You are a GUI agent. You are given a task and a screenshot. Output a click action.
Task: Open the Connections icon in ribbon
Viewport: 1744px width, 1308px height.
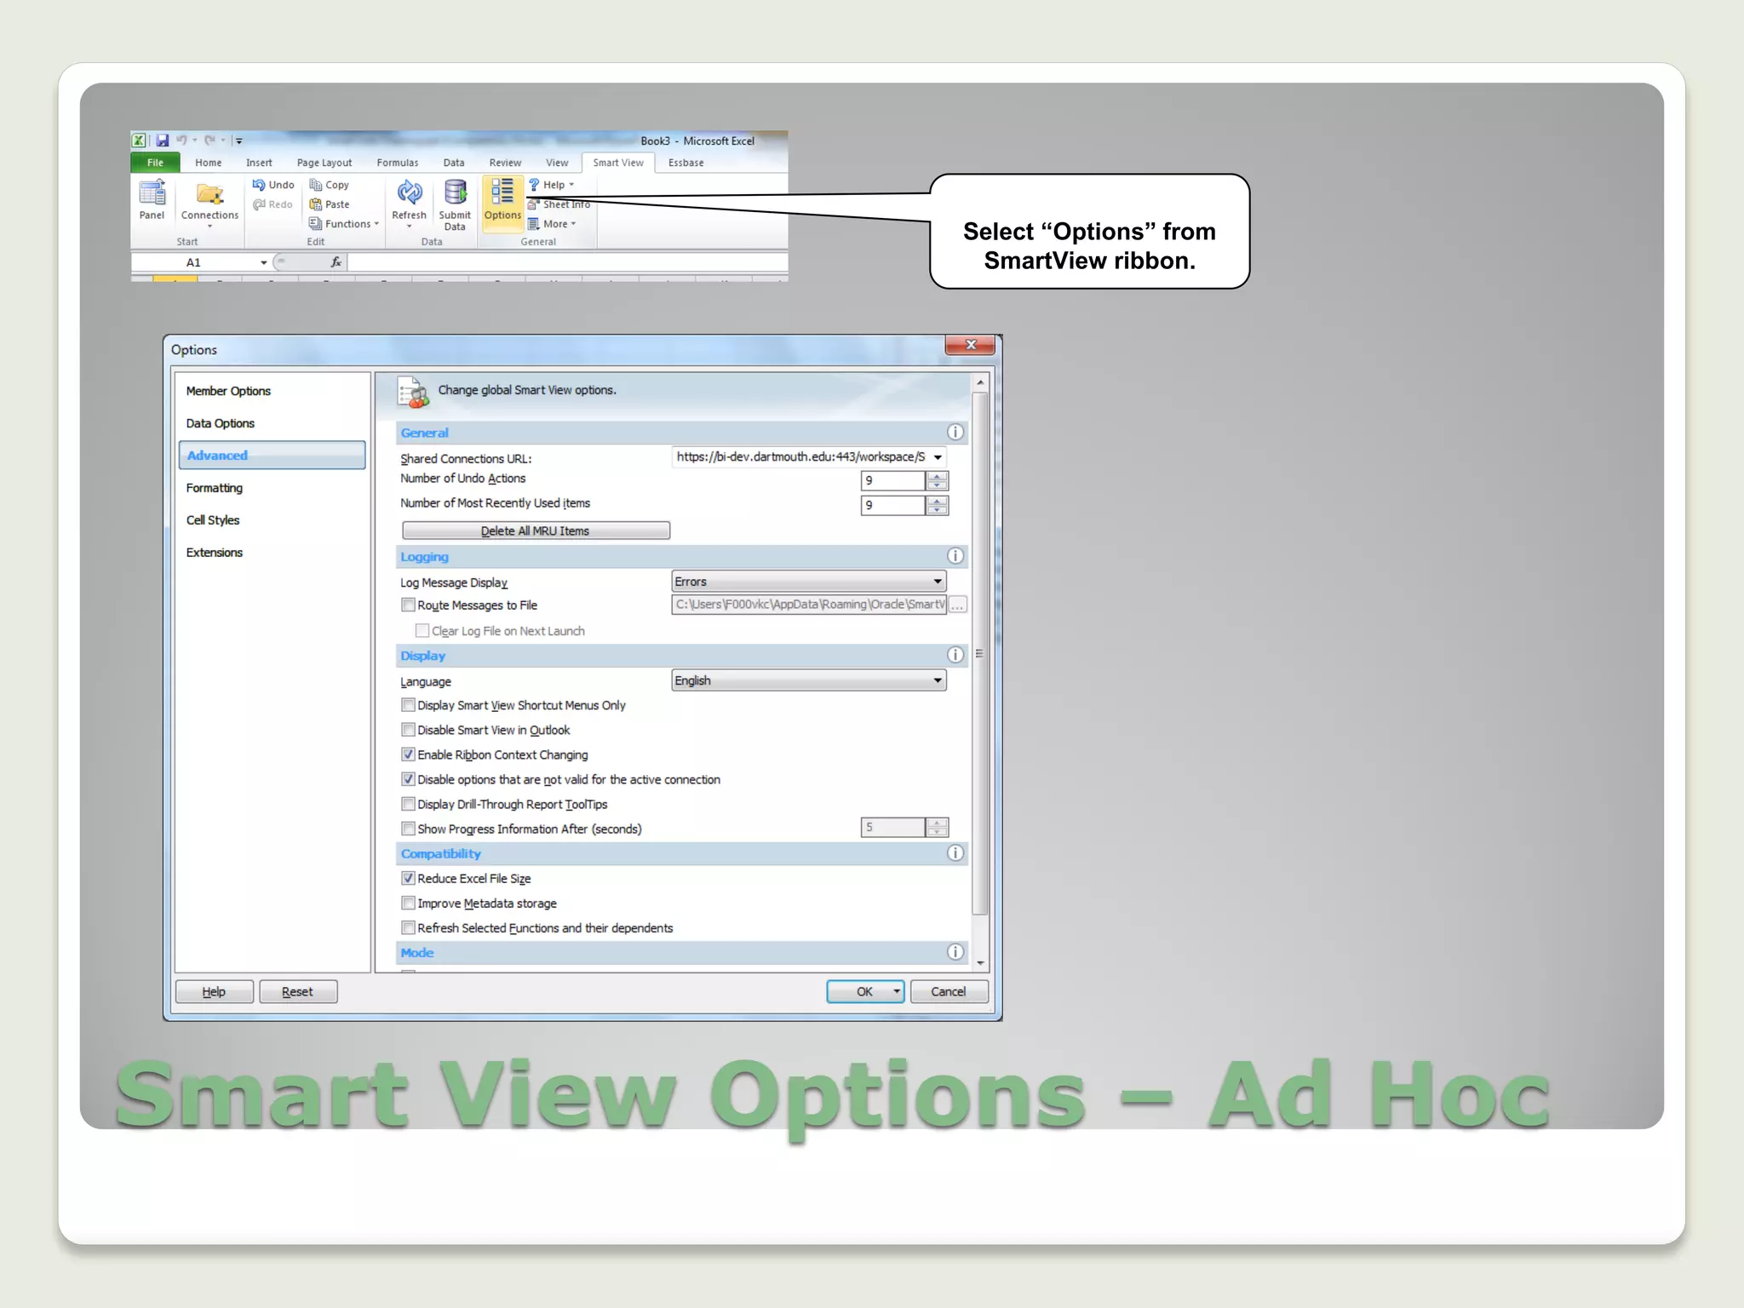[209, 193]
